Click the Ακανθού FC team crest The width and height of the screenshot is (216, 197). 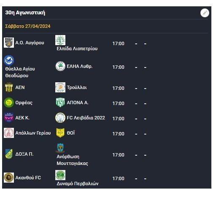9,178
